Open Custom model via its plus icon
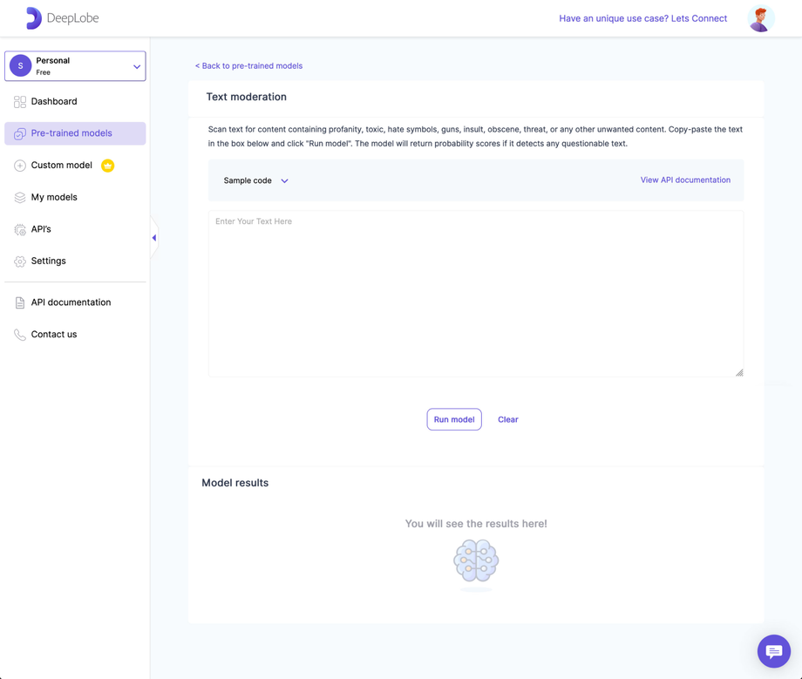 pos(18,165)
